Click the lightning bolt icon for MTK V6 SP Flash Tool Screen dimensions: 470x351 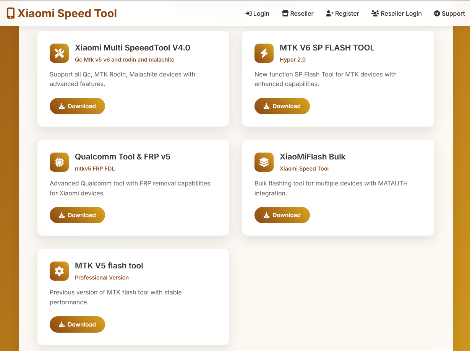264,53
